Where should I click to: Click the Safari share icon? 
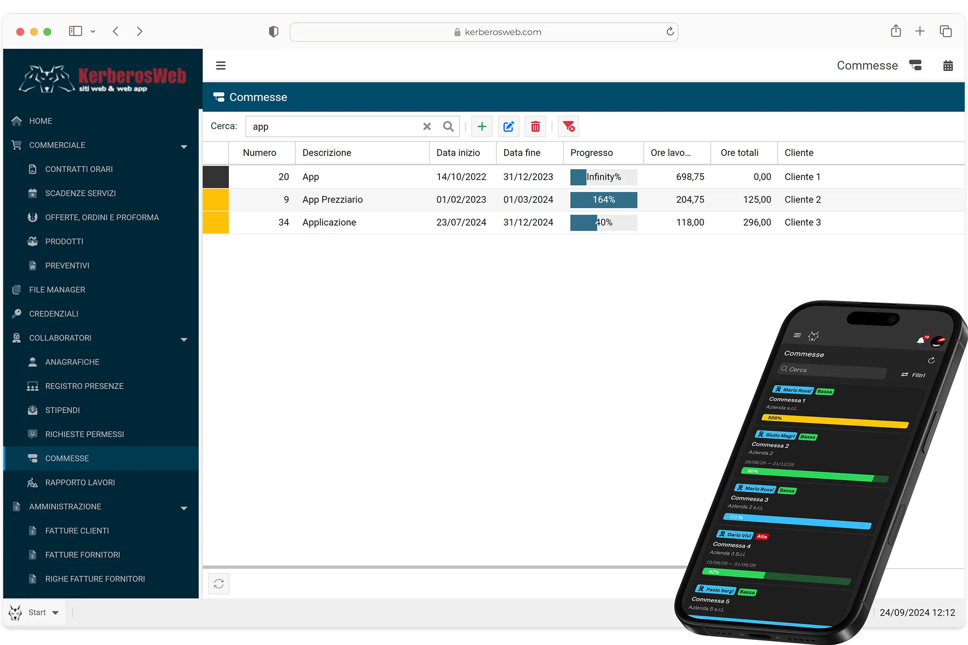click(896, 31)
